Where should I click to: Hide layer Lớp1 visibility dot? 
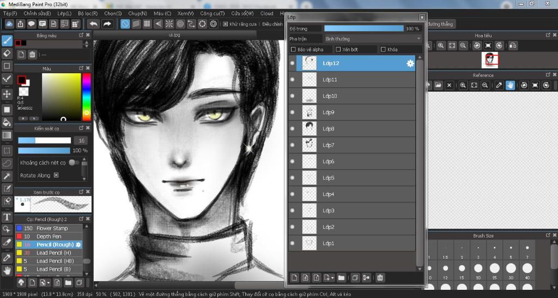(x=293, y=243)
